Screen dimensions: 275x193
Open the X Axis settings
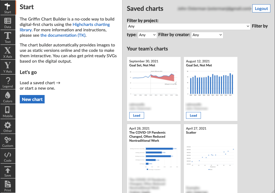tap(8, 52)
